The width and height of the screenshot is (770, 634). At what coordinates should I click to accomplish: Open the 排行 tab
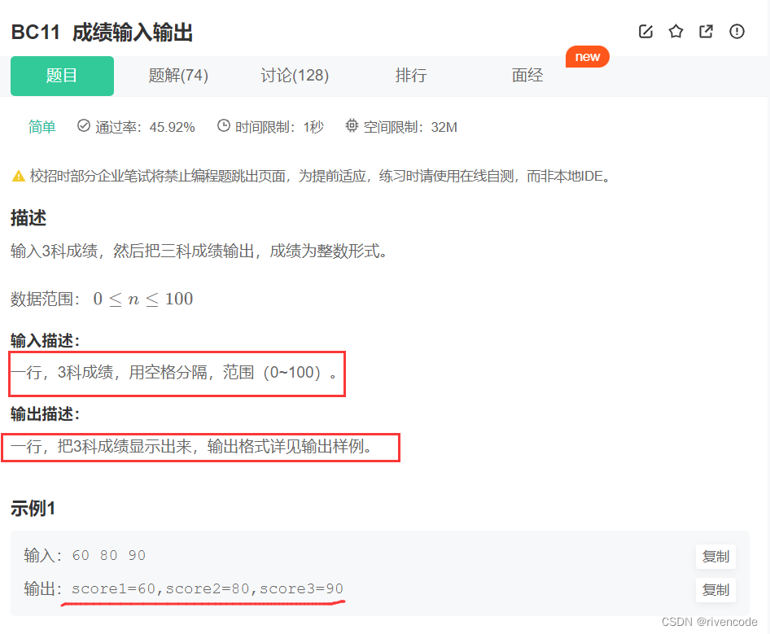[411, 76]
